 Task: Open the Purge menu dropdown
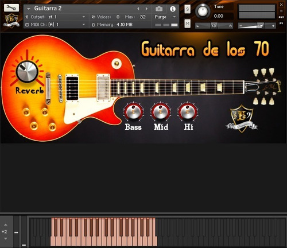pyautogui.click(x=165, y=17)
